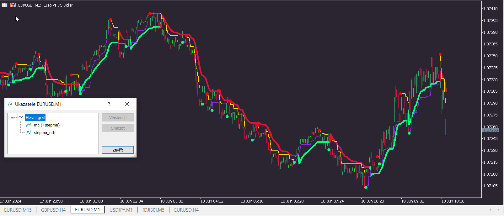504x216 pixels.
Task: Click price scale value 1.07305
Action: (491, 91)
